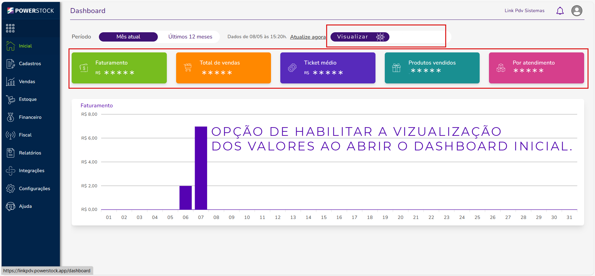The width and height of the screenshot is (595, 276).
Task: Click the tallest bar on day 07
Action: [x=201, y=167]
